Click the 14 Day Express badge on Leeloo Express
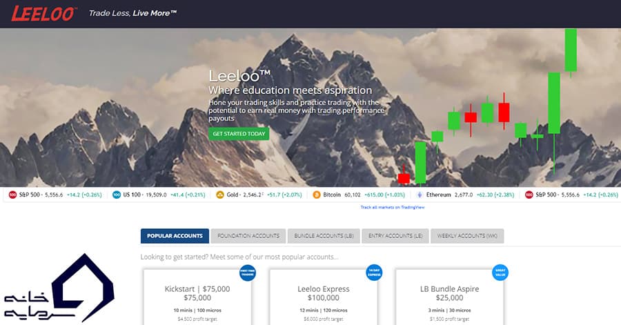 click(374, 273)
